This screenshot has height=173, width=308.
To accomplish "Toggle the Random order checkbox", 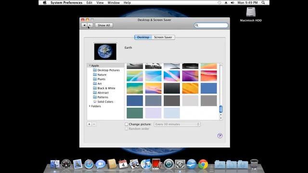I will (127, 129).
